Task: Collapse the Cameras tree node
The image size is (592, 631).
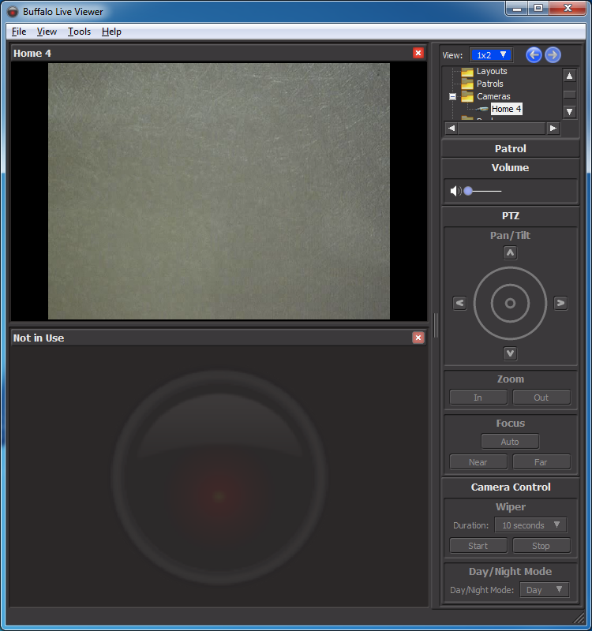Action: click(x=452, y=96)
